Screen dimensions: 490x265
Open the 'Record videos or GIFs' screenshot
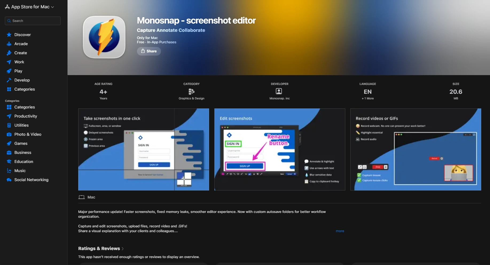pyautogui.click(x=416, y=149)
